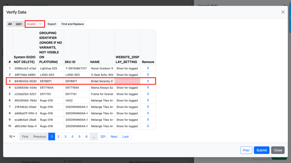Open Find and Replace
Screen dimensions: 291x163
(73, 24)
